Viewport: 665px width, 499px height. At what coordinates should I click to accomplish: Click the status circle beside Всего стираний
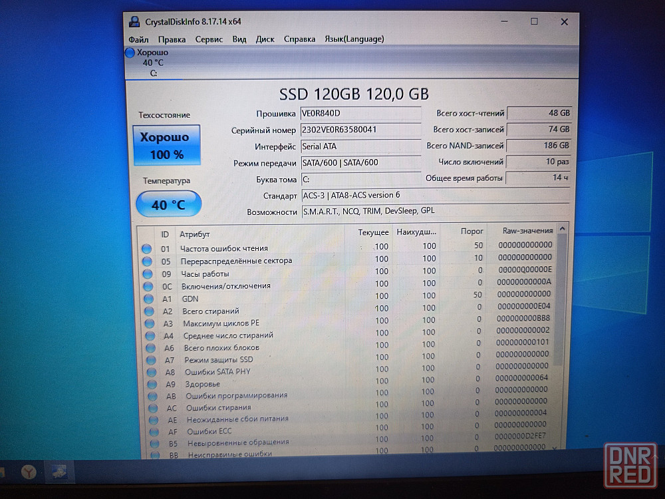point(149,311)
